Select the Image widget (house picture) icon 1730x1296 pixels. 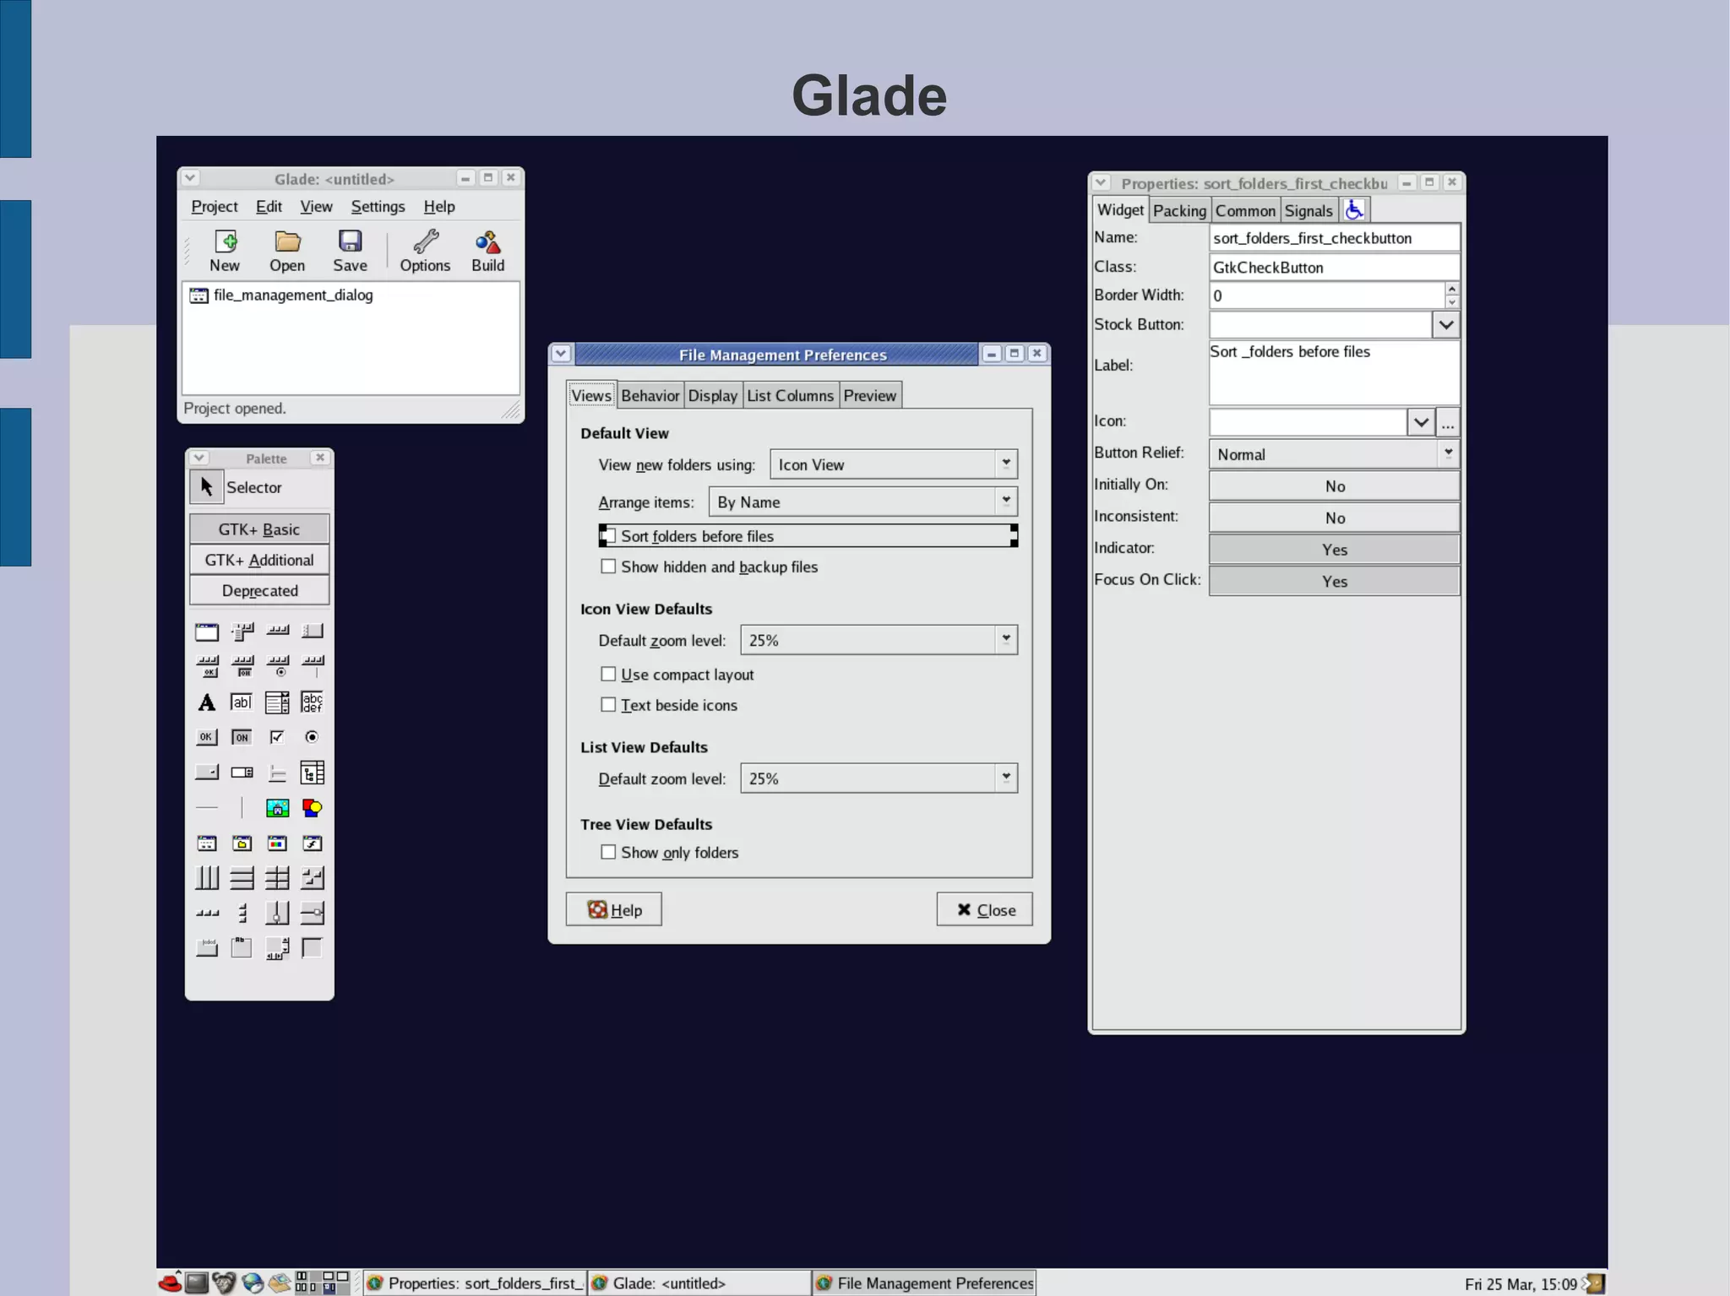pyautogui.click(x=277, y=808)
